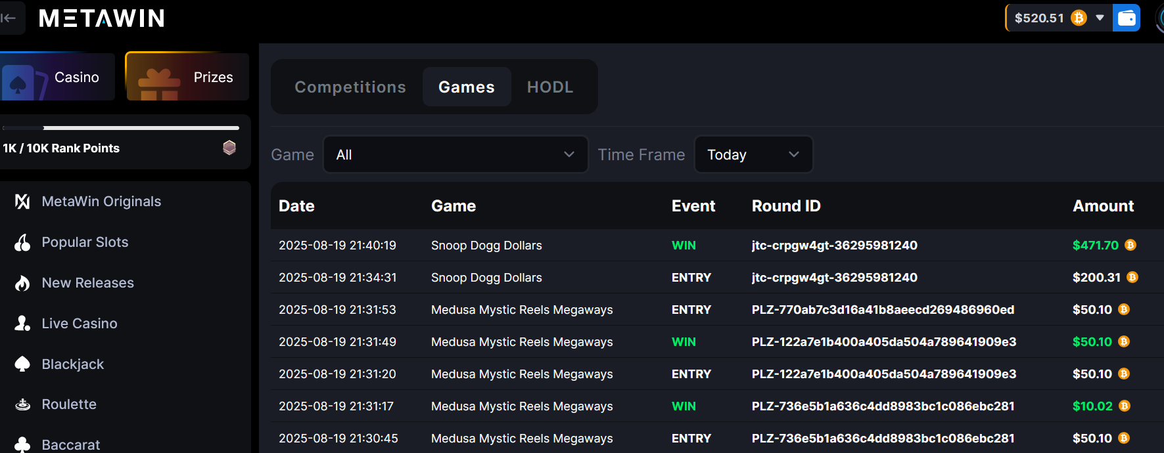Screen dimensions: 1164x453
Task: Open Popular Slots
Action: [x=85, y=242]
